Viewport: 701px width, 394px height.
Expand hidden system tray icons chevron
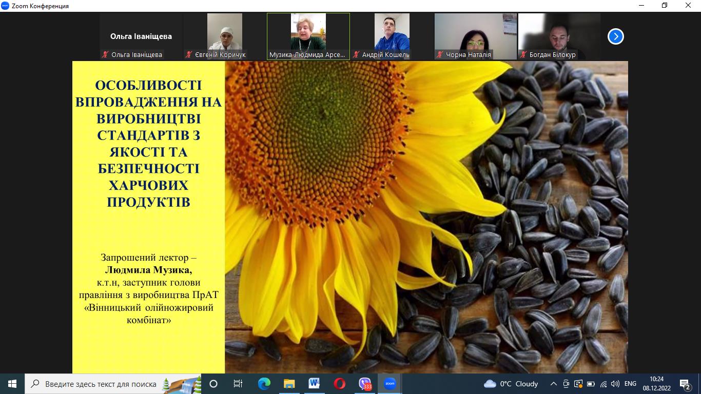(553, 384)
